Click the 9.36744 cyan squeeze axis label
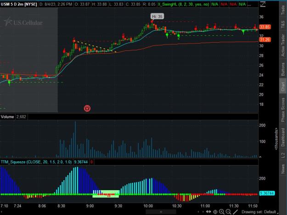Screen dimensions: 287x215 click(x=267, y=193)
